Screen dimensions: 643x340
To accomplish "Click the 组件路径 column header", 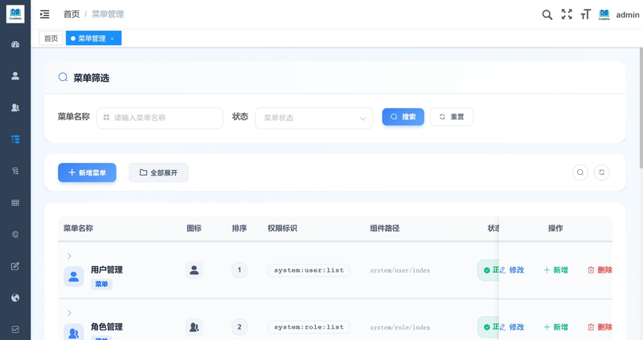I will coord(385,229).
